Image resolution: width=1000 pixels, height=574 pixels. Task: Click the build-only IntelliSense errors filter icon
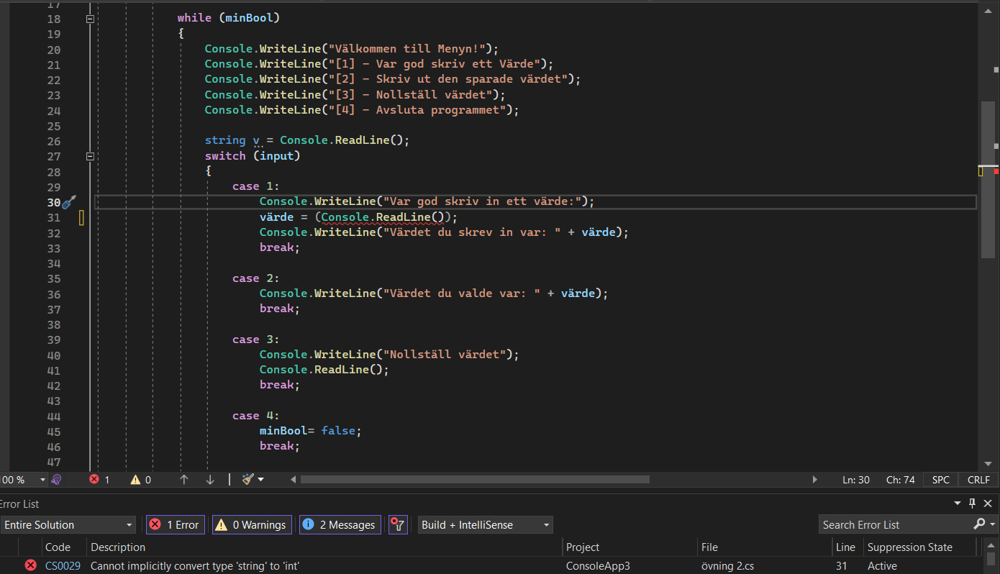pyautogui.click(x=398, y=525)
